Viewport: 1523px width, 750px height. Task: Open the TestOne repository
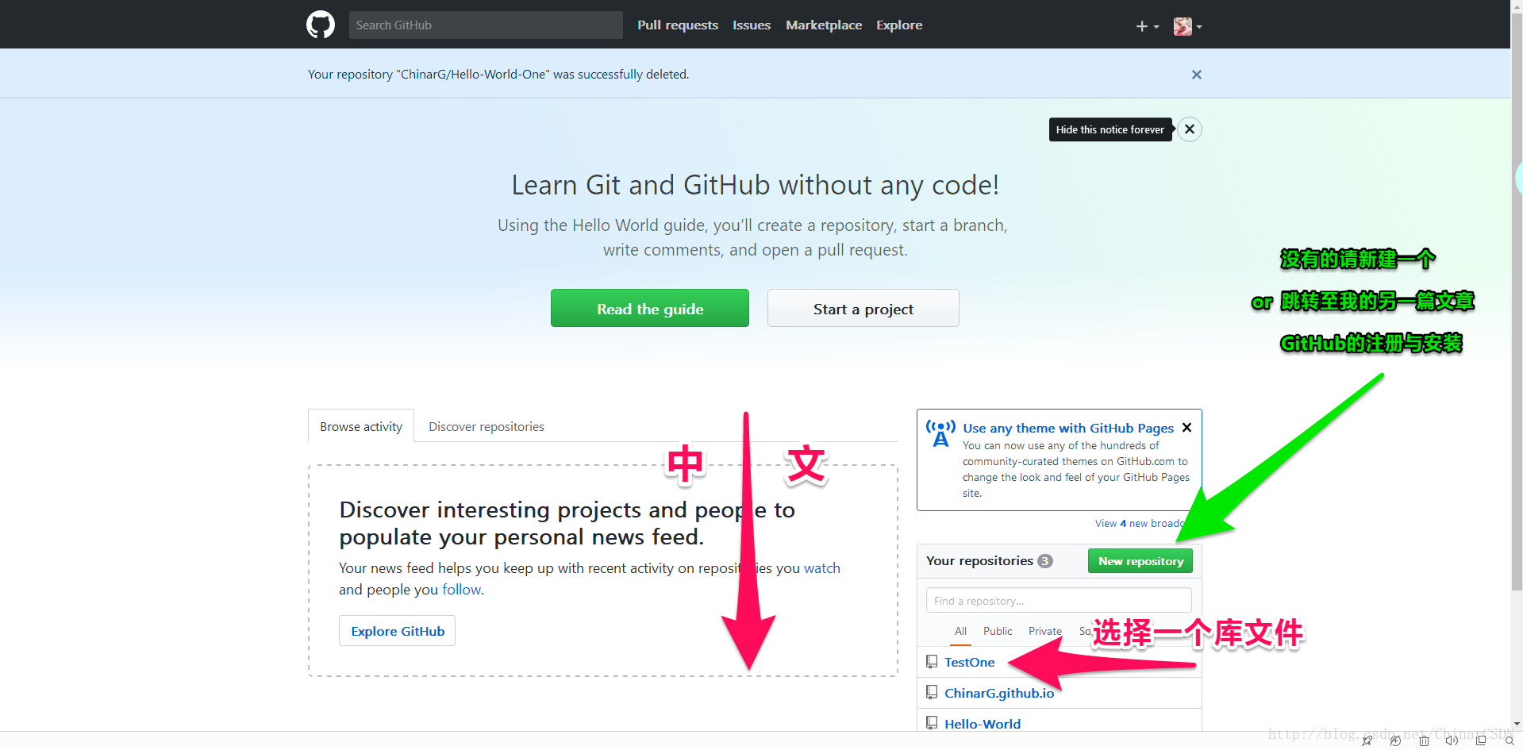click(x=969, y=662)
